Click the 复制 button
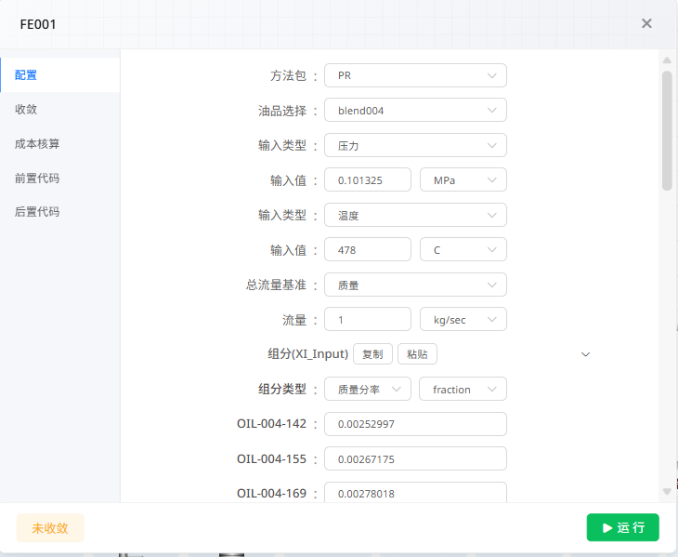 [x=372, y=354]
